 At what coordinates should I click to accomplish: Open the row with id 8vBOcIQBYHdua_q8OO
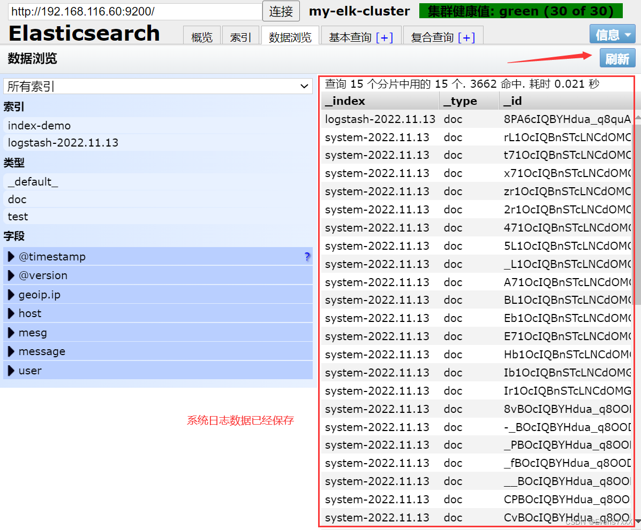coord(476,409)
